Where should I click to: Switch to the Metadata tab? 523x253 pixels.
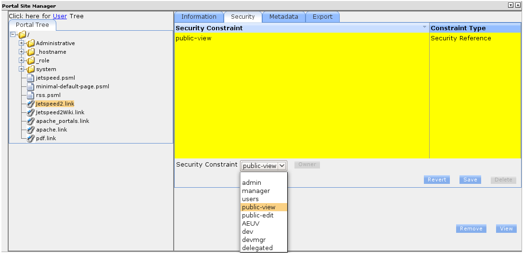pyautogui.click(x=283, y=17)
